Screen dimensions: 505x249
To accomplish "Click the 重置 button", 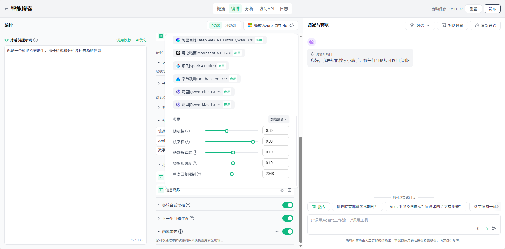I will click(473, 9).
